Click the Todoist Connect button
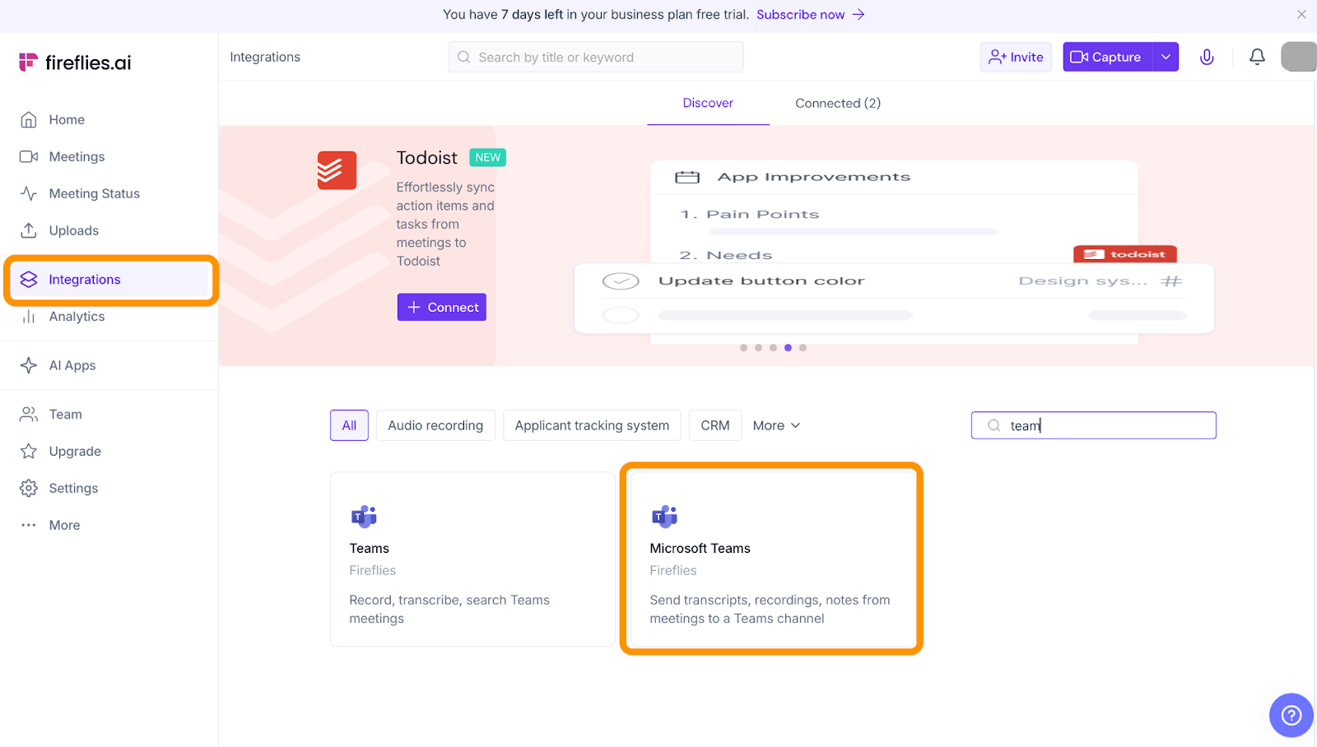Viewport: 1317px width, 747px height. (442, 307)
